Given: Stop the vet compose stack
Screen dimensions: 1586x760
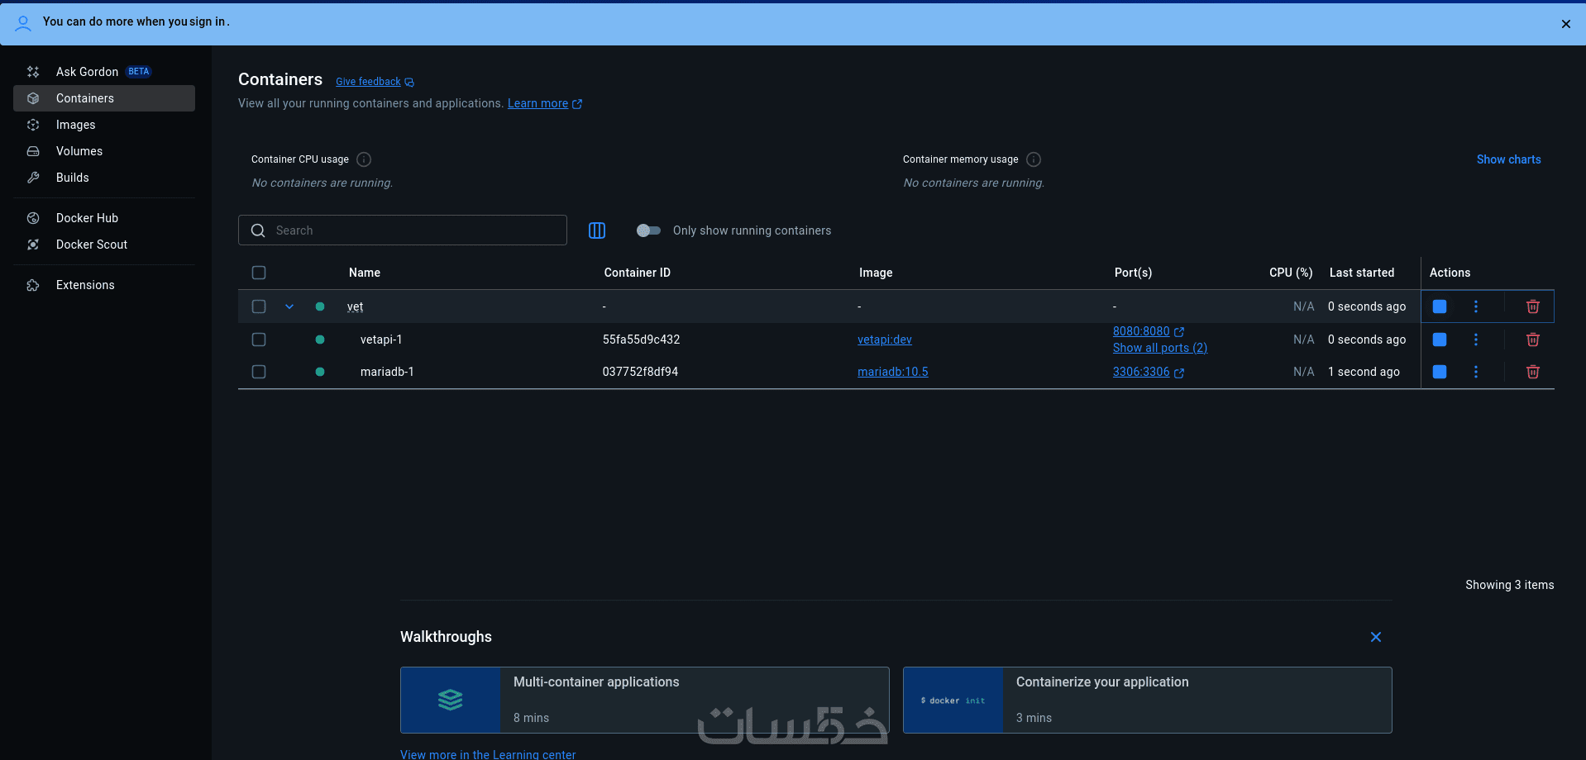Looking at the screenshot, I should (1440, 306).
